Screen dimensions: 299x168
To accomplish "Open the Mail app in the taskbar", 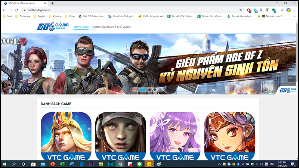I will (43, 164).
